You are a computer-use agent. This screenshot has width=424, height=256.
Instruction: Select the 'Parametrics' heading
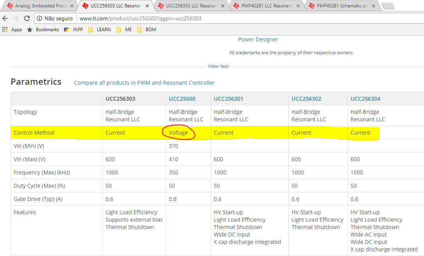click(x=36, y=82)
